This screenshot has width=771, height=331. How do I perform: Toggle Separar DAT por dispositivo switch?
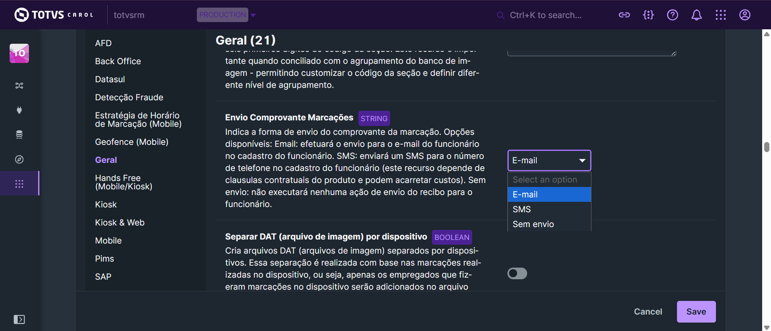click(517, 273)
